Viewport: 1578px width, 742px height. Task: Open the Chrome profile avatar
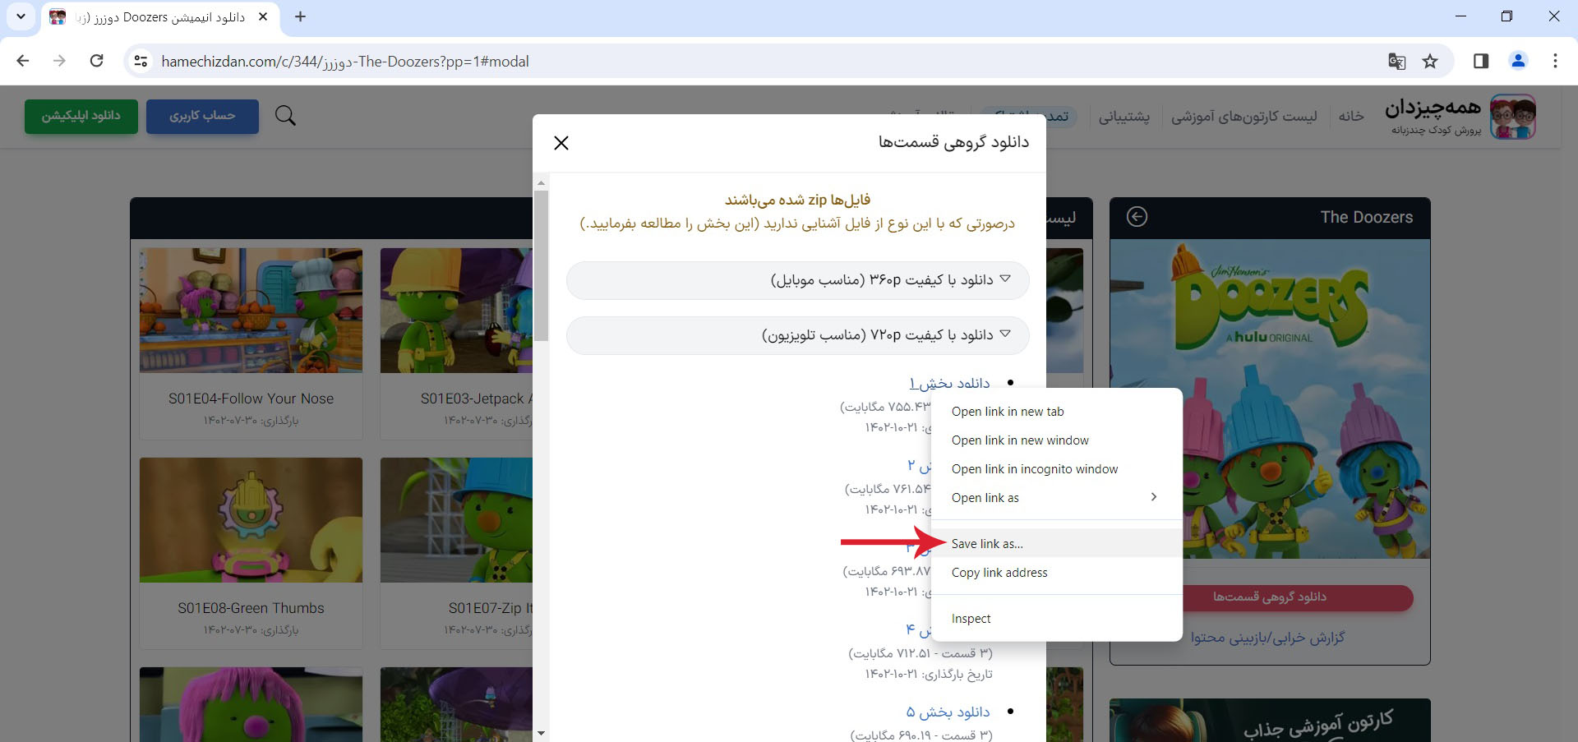click(1518, 61)
